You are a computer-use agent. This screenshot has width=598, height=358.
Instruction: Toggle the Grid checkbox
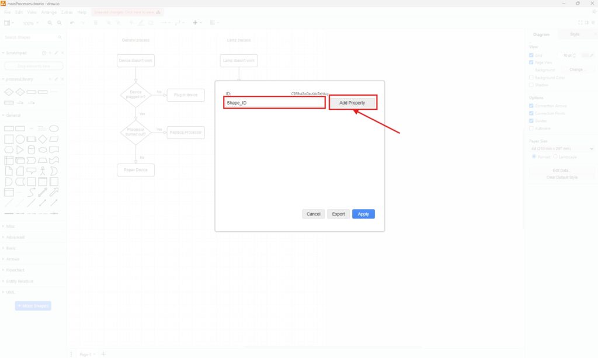click(531, 55)
